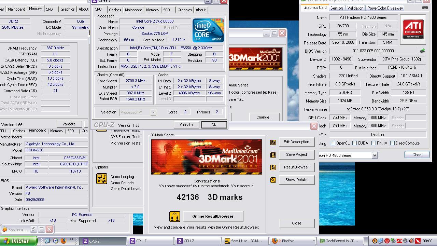The width and height of the screenshot is (437, 246).
Task: Switch to Caches tab in front CPU-Z window
Action: tap(115, 10)
